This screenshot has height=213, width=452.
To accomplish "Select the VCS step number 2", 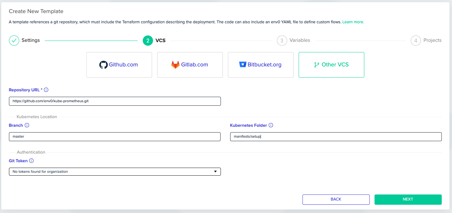I will [x=148, y=41].
